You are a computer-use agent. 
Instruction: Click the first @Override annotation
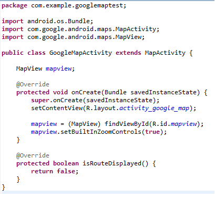(33, 84)
